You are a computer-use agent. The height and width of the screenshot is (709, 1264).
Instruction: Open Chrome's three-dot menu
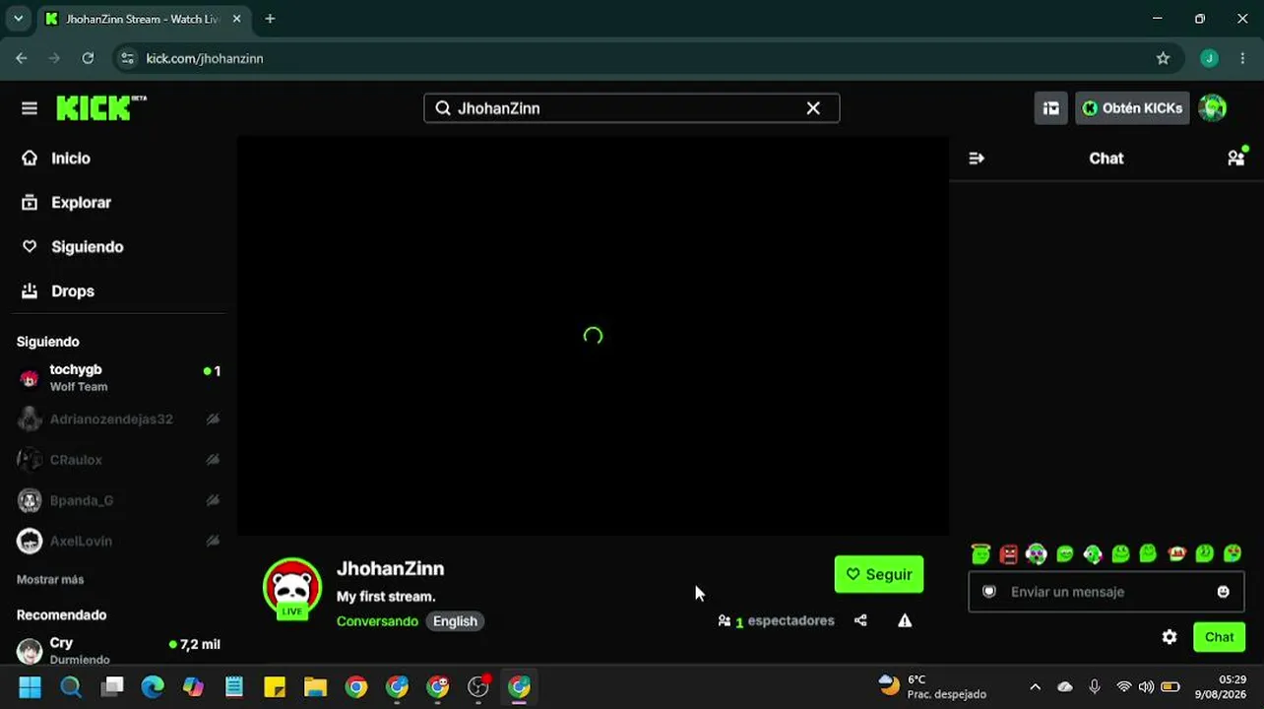point(1243,58)
